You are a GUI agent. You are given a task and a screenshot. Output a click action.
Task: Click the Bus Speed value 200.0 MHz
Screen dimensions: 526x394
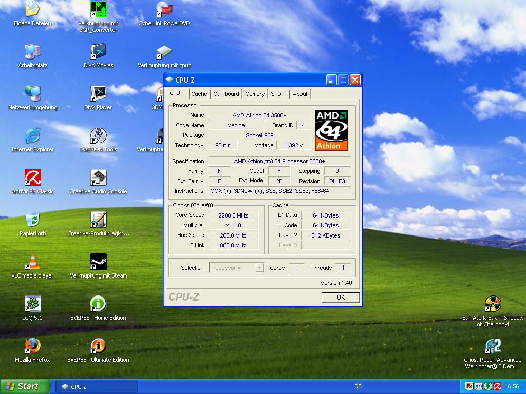[x=234, y=235]
